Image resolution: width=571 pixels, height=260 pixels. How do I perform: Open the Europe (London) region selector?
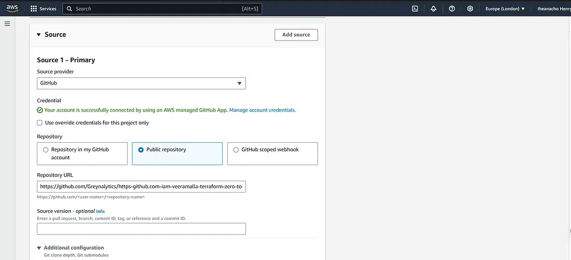[x=505, y=9]
